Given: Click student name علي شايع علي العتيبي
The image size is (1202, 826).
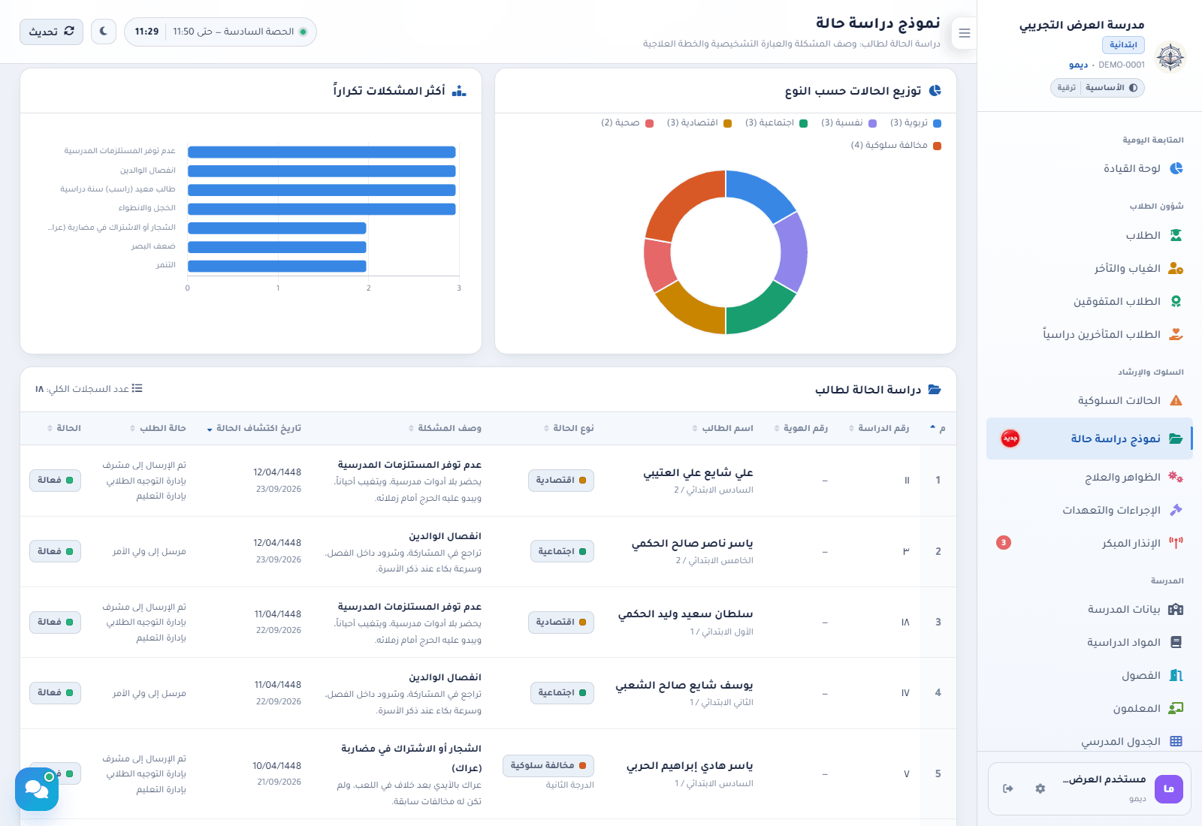Looking at the screenshot, I should [x=698, y=472].
